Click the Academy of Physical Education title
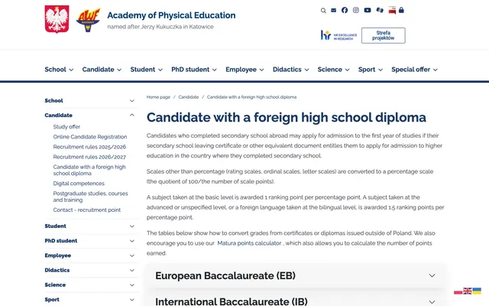 [x=171, y=15]
